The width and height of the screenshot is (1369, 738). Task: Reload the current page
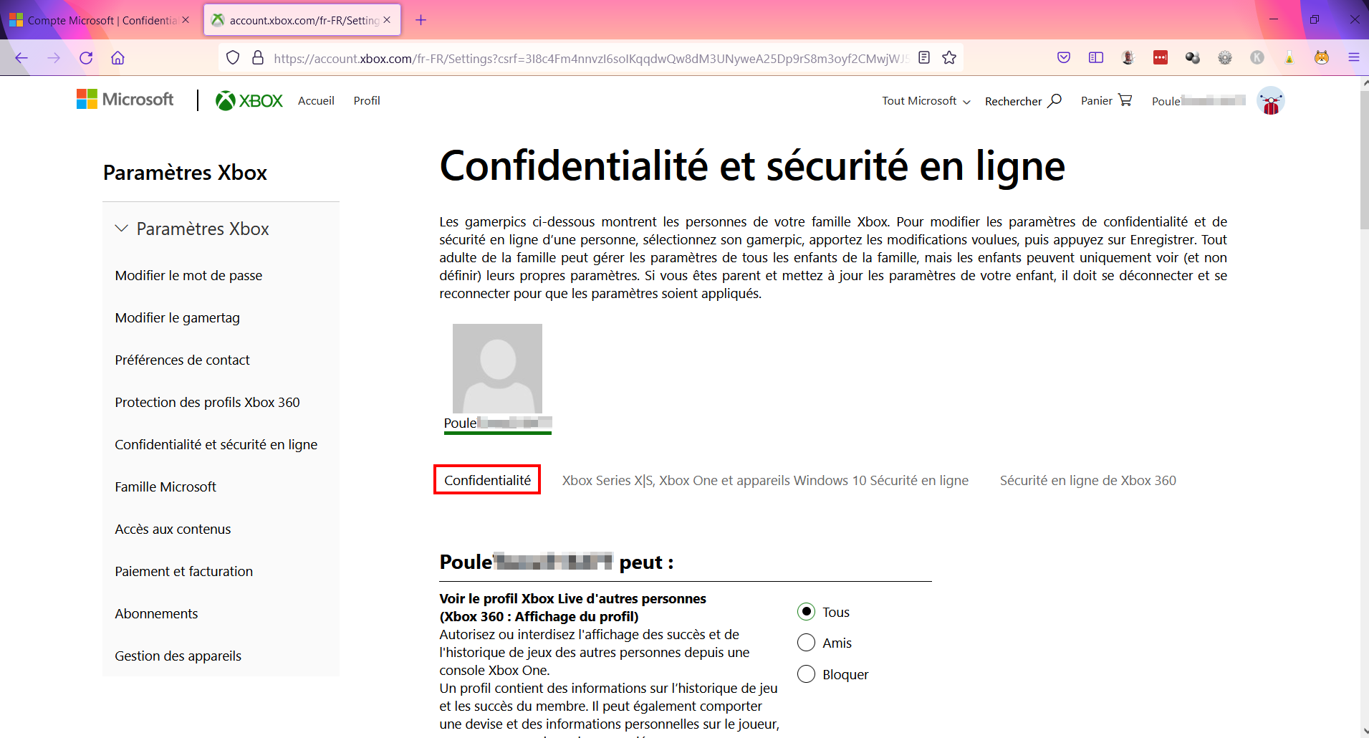[86, 58]
